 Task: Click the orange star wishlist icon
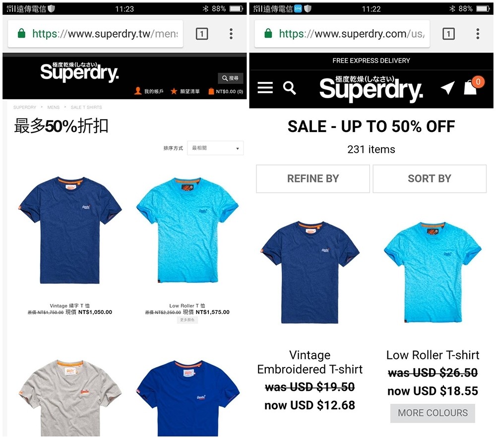click(x=174, y=91)
